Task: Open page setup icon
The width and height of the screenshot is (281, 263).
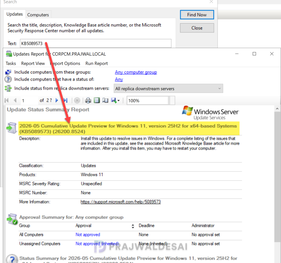Action: (105, 100)
